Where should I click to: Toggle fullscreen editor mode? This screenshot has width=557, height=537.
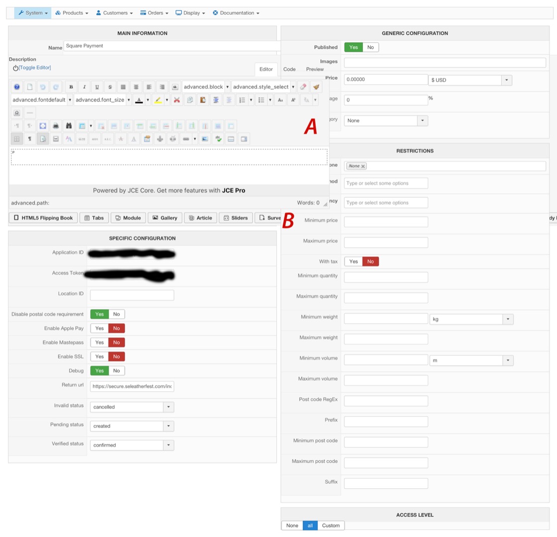tap(43, 126)
